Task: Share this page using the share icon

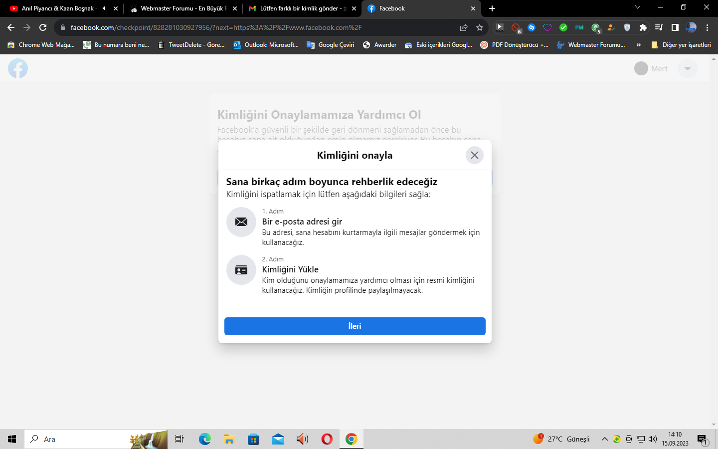Action: coord(464,27)
